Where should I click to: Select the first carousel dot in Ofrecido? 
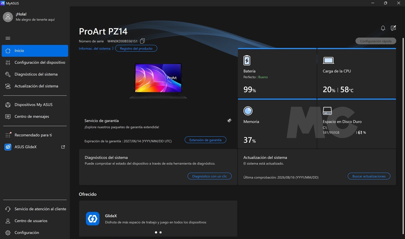pyautogui.click(x=156, y=233)
